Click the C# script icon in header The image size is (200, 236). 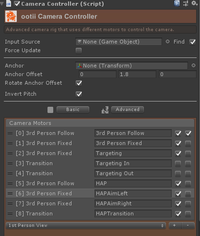9,4
